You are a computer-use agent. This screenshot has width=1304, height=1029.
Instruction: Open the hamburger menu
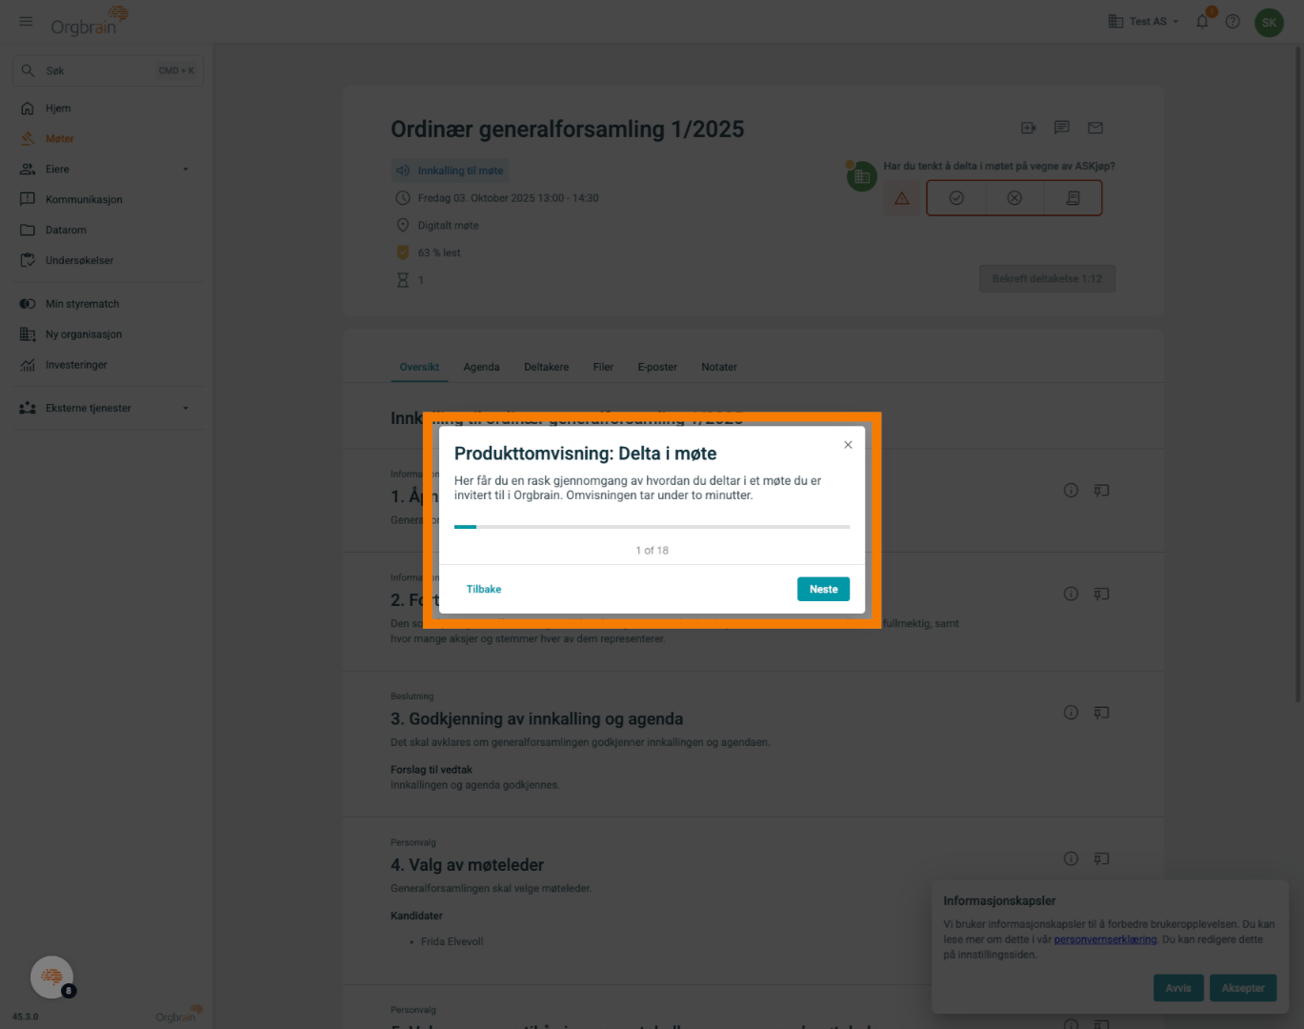pyautogui.click(x=26, y=21)
